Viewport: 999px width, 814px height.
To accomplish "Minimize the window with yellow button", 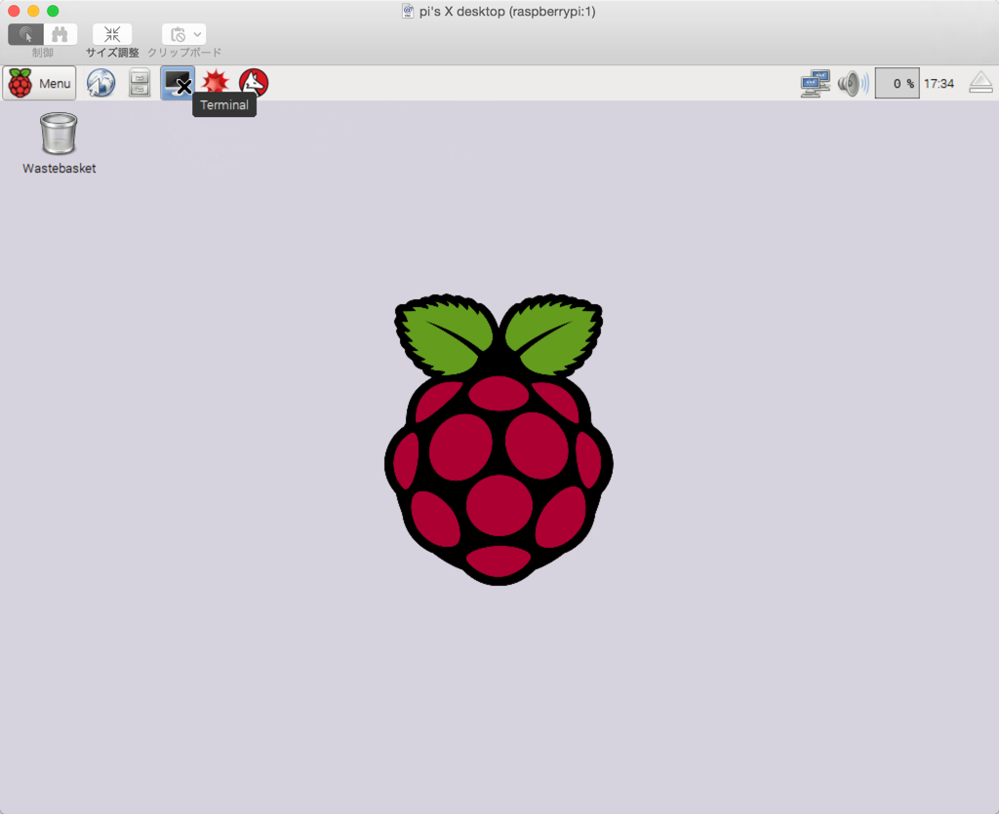I will click(33, 11).
